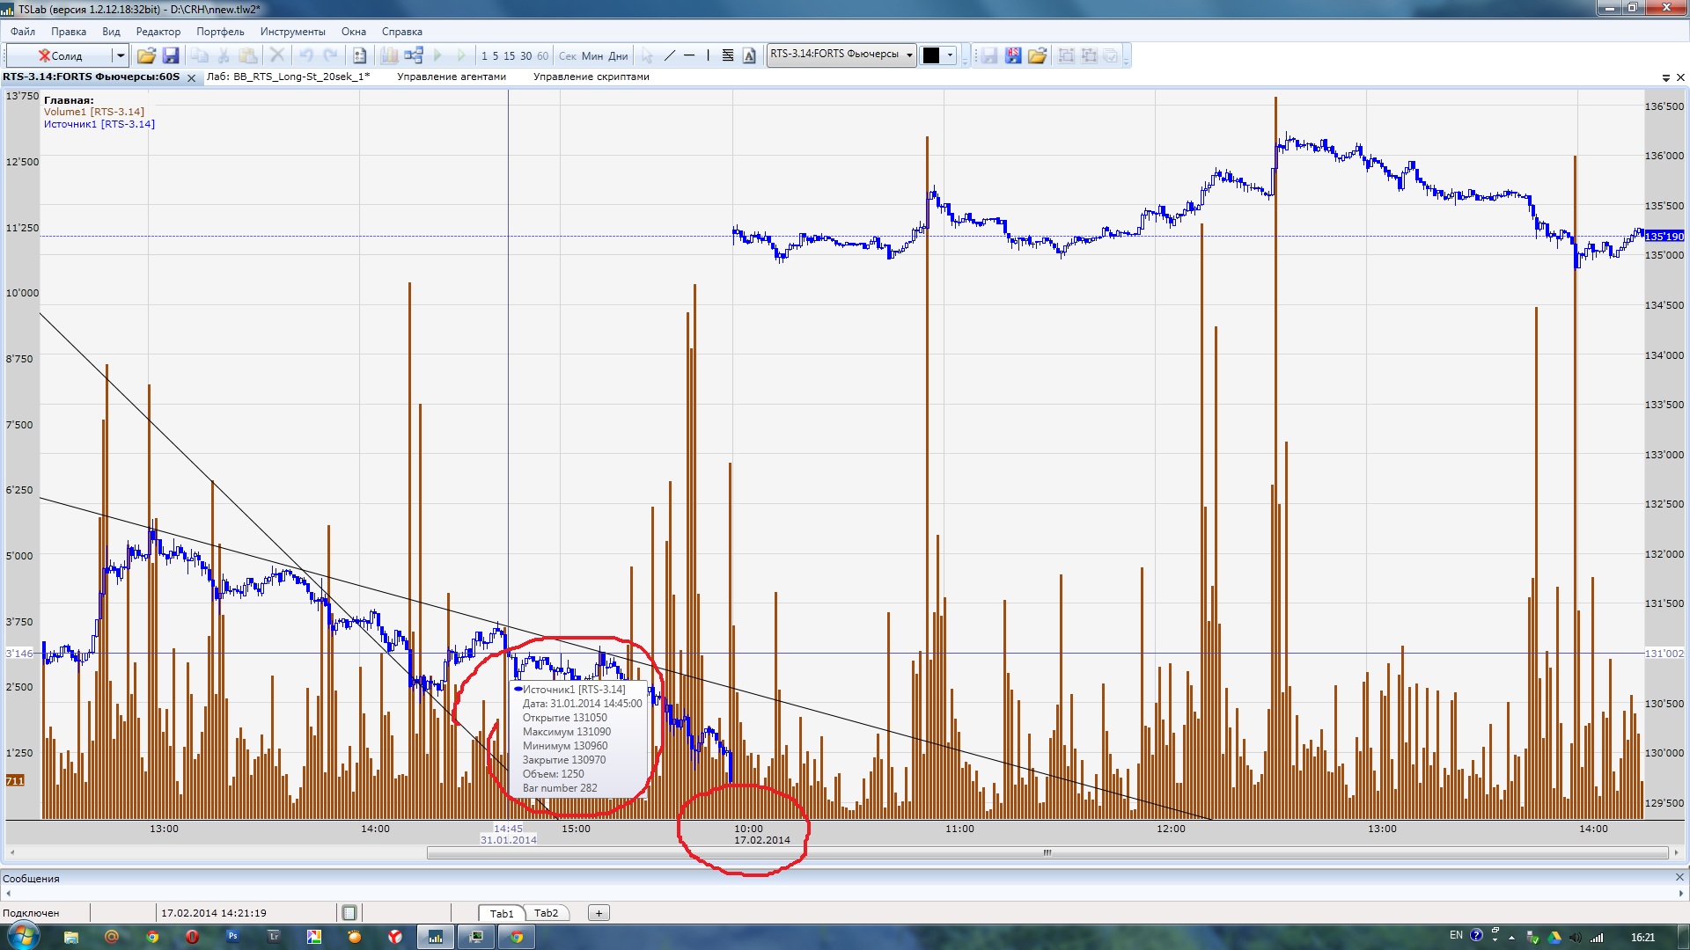Select the horizontal line drawing tool

coord(689,55)
